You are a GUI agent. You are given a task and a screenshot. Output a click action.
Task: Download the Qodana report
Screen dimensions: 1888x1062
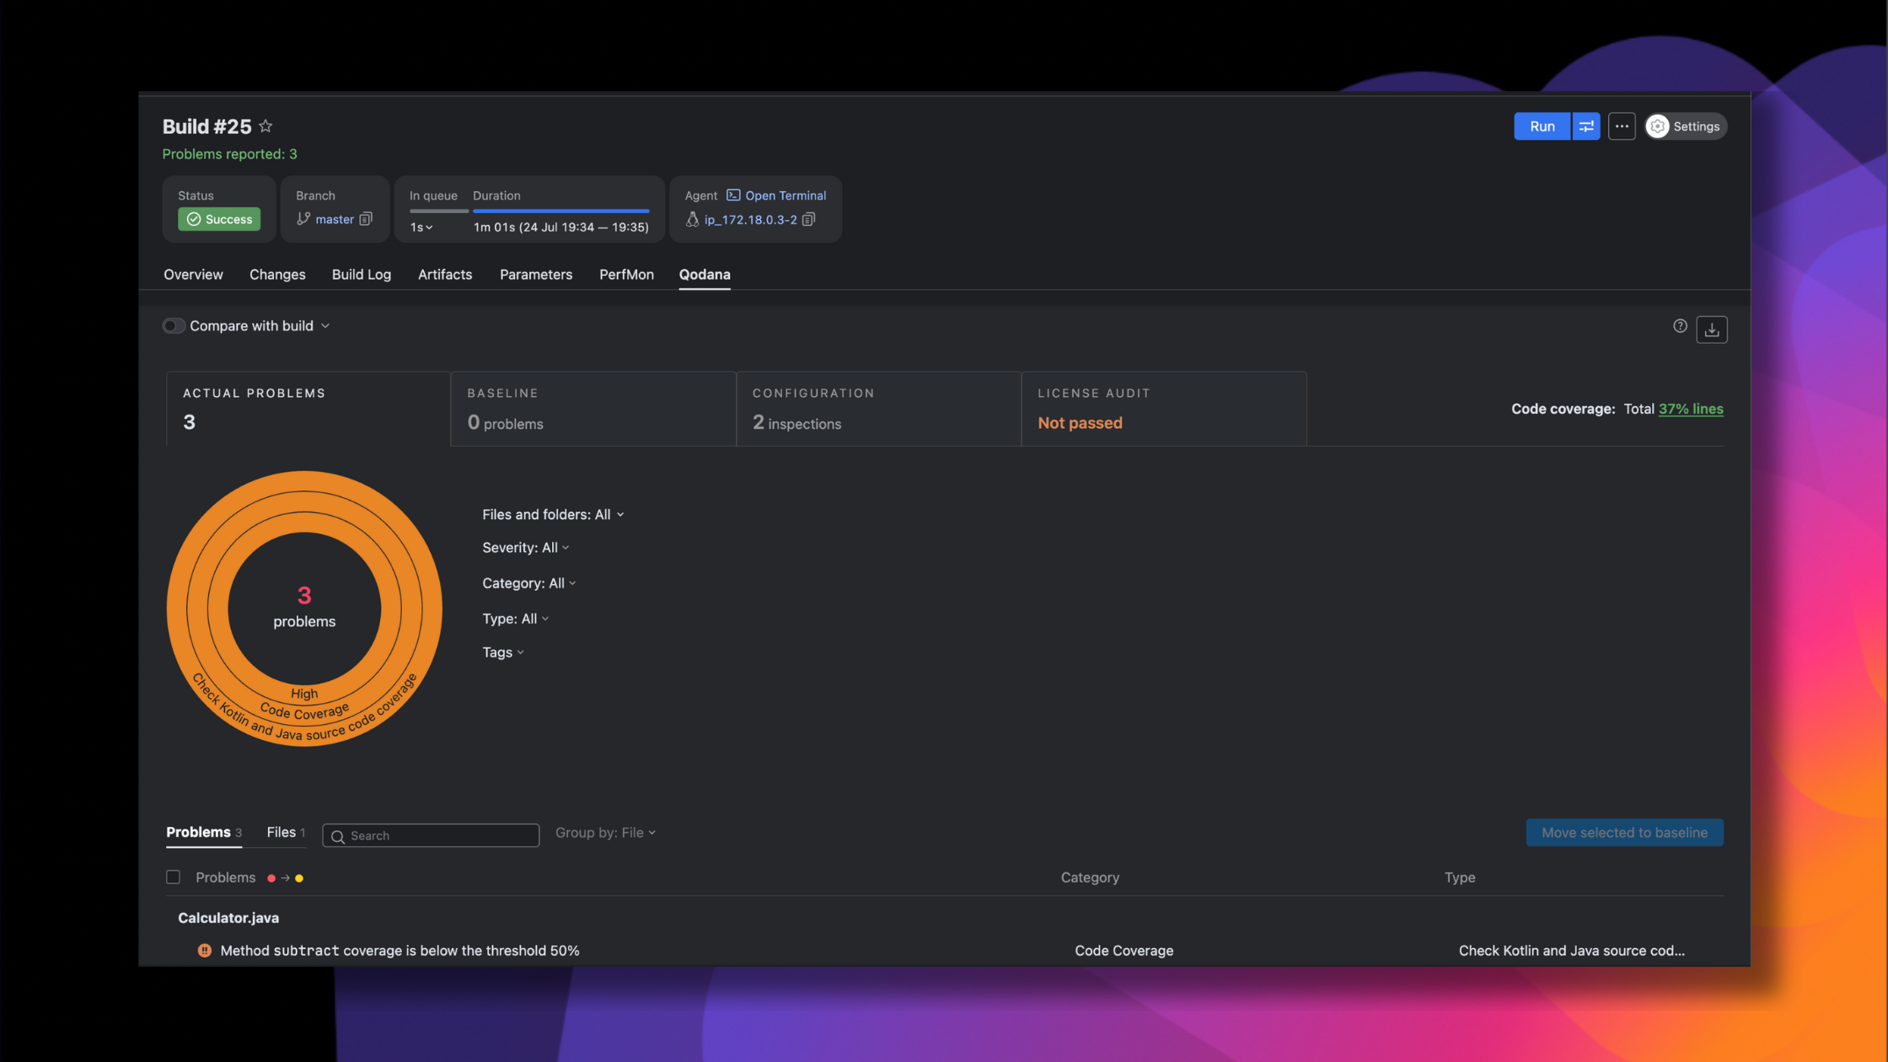coord(1711,330)
